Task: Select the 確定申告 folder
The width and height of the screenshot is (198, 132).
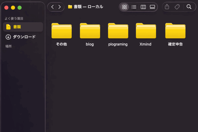Action: pyautogui.click(x=175, y=31)
